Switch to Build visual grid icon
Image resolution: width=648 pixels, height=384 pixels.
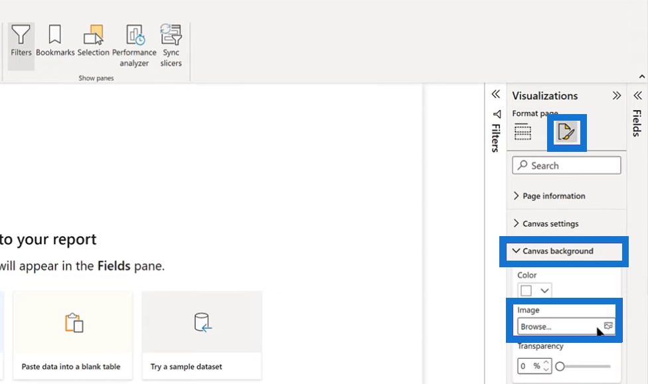[x=523, y=132]
